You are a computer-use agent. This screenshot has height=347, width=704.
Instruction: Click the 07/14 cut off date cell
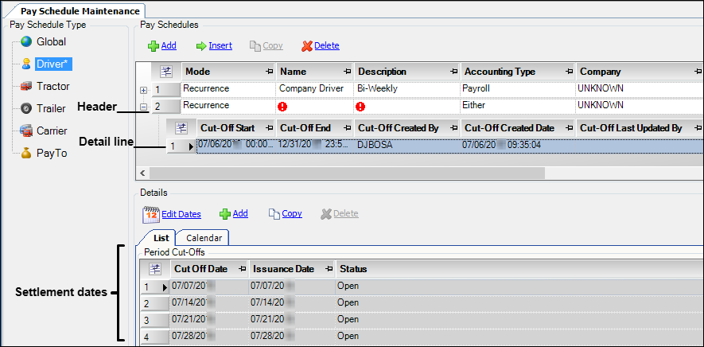pyautogui.click(x=208, y=303)
